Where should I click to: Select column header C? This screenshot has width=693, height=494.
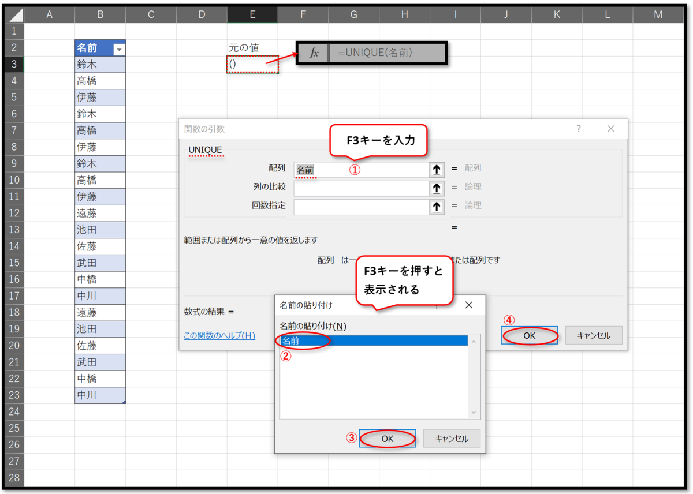[x=151, y=14]
